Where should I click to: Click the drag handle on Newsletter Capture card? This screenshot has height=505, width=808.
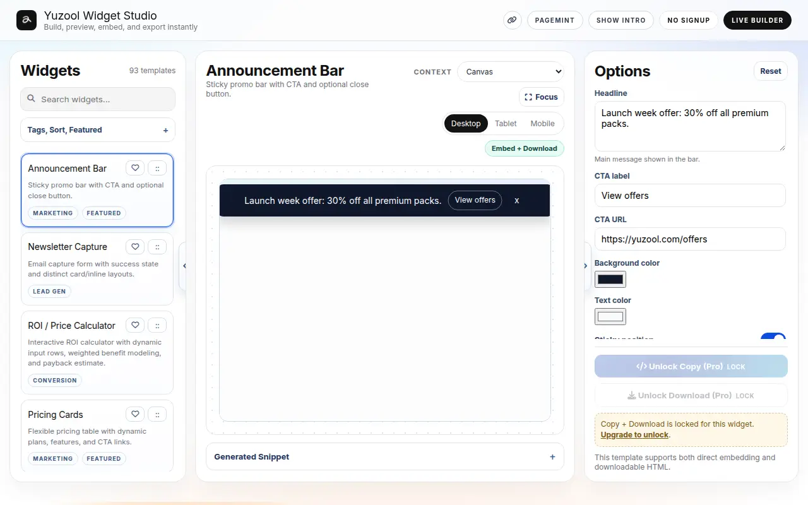pos(157,247)
